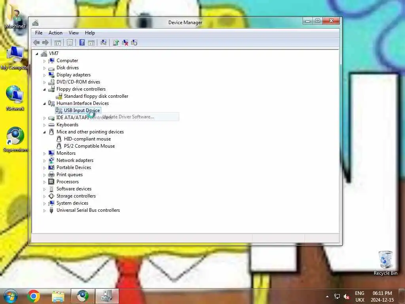Collapse Mice and other pointing devices
Image resolution: width=405 pixels, height=304 pixels.
click(44, 132)
